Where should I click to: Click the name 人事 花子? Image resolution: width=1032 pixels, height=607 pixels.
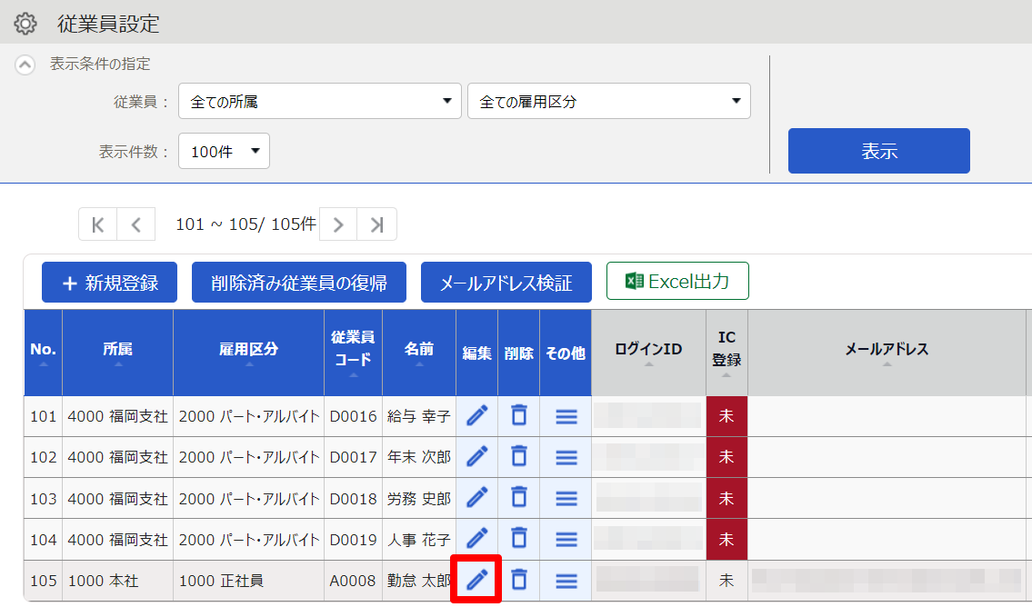tap(418, 539)
